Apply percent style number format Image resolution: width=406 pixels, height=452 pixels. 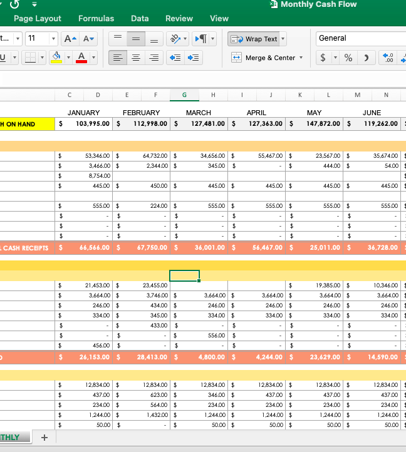tap(348, 58)
